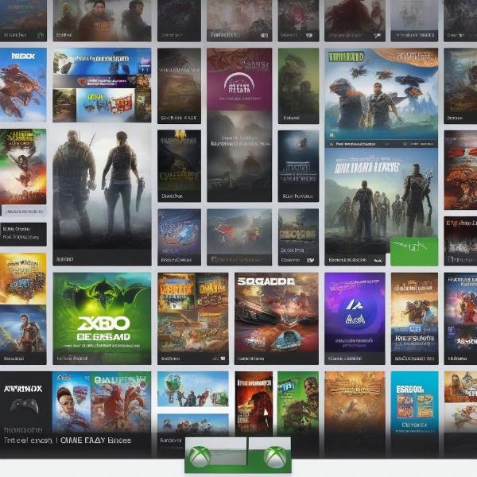Image resolution: width=477 pixels, height=477 pixels.
Task: Open the cartoon globe and characters tile
Action: 193,389
